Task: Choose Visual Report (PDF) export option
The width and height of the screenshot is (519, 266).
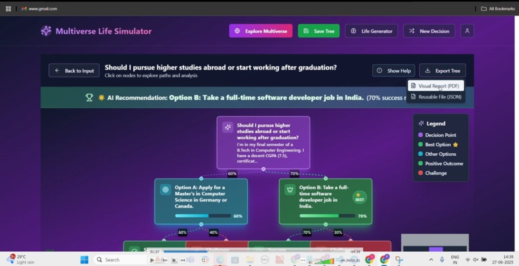Action: pos(435,86)
